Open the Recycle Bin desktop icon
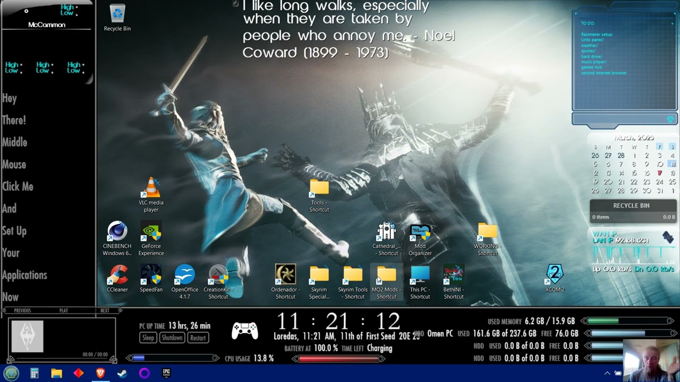 [x=117, y=18]
